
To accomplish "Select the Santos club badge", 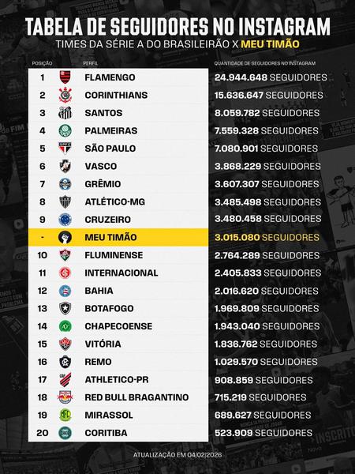I will pos(65,113).
